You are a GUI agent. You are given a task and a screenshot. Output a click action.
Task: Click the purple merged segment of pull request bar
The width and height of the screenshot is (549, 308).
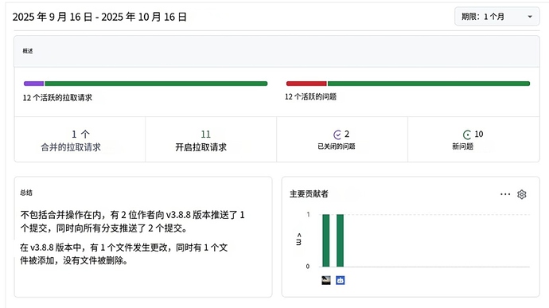(34, 84)
